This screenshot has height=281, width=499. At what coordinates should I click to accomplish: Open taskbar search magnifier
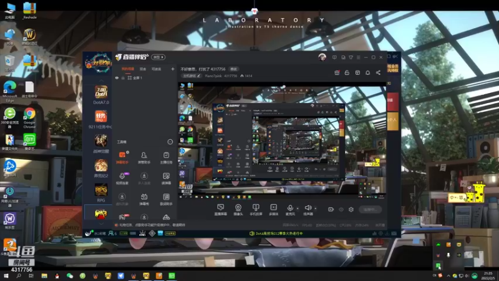pyautogui.click(x=19, y=275)
